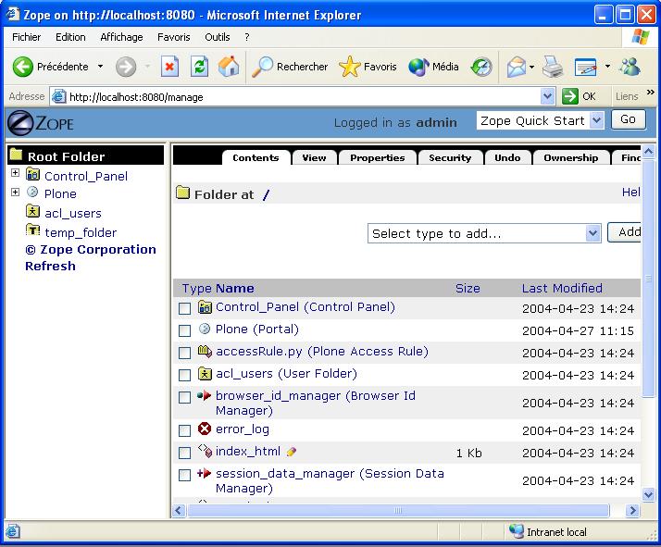Click the Refresh page toolbar icon

pos(199,67)
